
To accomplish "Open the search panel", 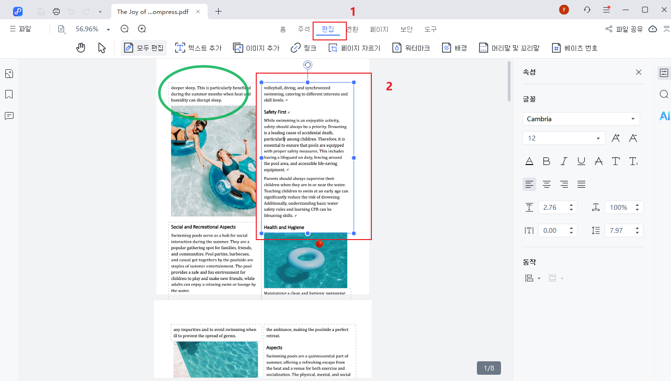I will tap(665, 94).
